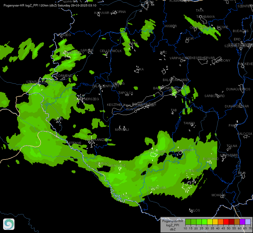Select the orange 40-45 dBZ legend swatch
This screenshot has height=233, width=253.
[x=221, y=222]
